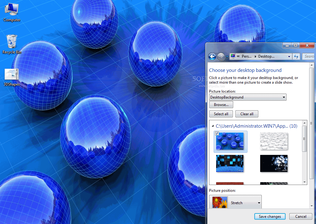Click the Personalization icon in address bar
Viewport: 316px width, 224px height.
(233, 56)
